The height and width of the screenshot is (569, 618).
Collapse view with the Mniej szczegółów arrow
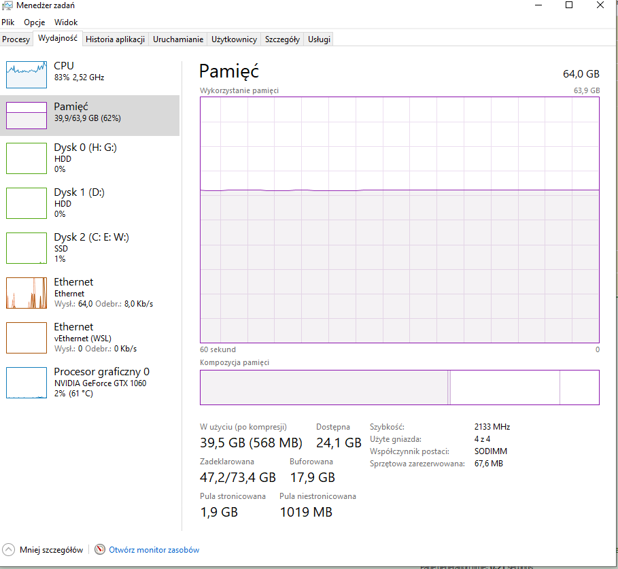[8, 549]
